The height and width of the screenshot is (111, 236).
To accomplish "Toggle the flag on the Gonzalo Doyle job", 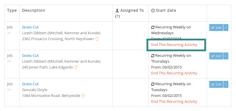I will coord(9,90).
